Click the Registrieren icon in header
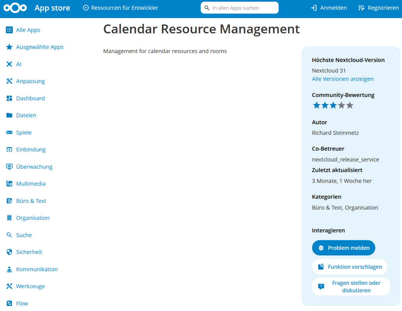The image size is (402, 311). click(x=361, y=8)
